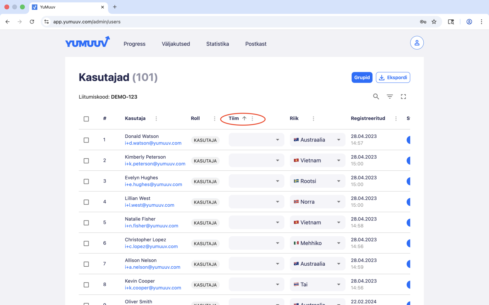Open Mehhiko country dropdown for Christopher Lopez

pyautogui.click(x=317, y=243)
